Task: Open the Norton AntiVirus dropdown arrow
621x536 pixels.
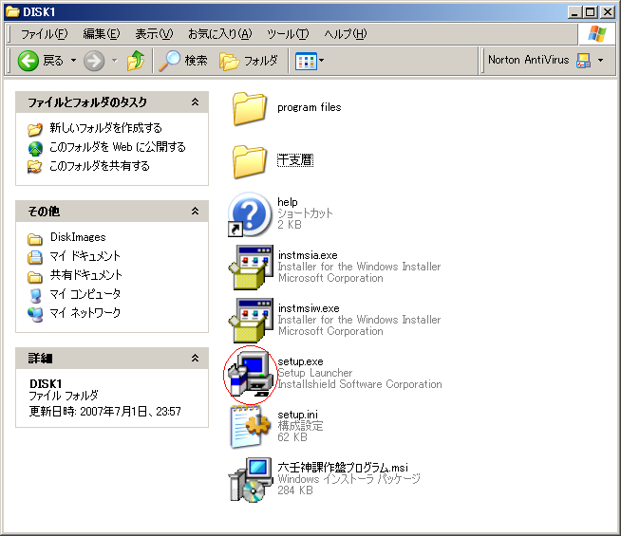Action: click(x=600, y=61)
